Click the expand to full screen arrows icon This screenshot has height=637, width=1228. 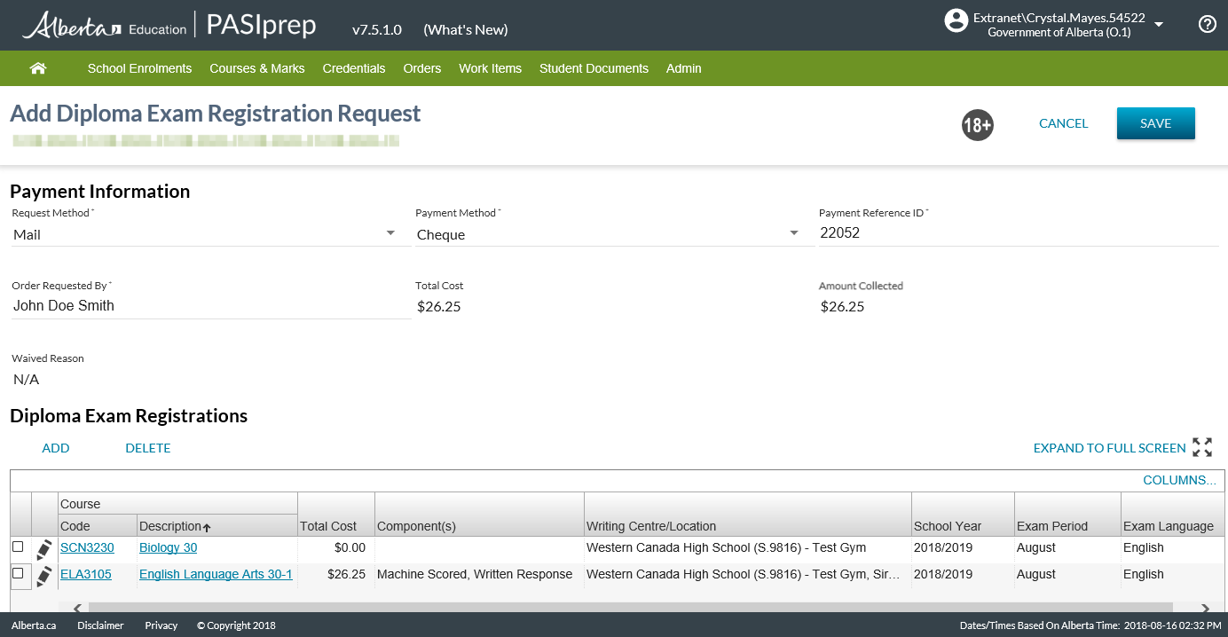coord(1202,447)
